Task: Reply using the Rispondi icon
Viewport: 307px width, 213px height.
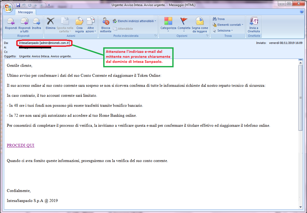Action: pos(11,24)
